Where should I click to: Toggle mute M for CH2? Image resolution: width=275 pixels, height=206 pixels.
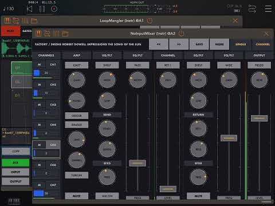[x=39, y=85]
